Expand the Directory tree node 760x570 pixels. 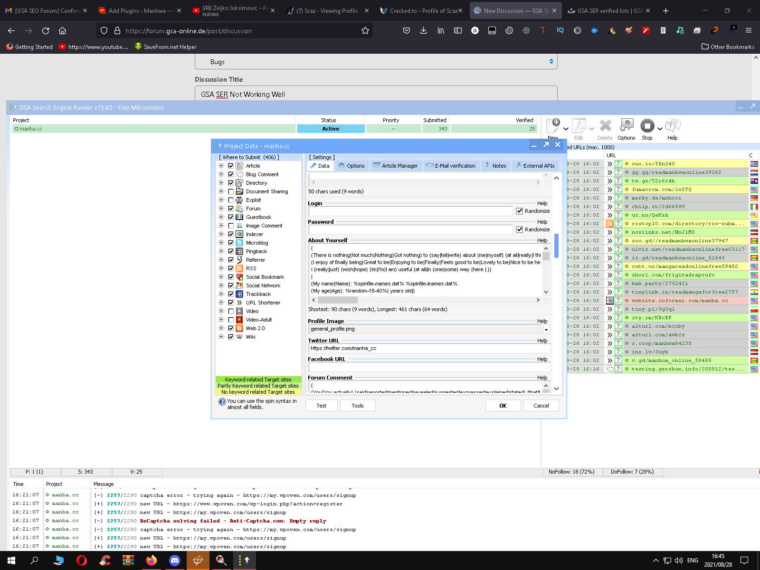(x=221, y=183)
